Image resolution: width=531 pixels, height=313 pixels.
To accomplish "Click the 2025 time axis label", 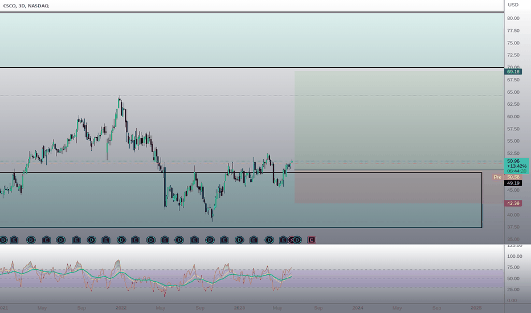I will (x=476, y=308).
